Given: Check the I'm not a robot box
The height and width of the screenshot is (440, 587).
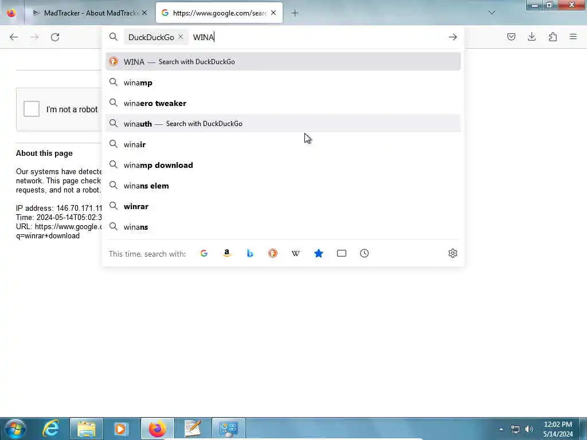Looking at the screenshot, I should click(32, 109).
